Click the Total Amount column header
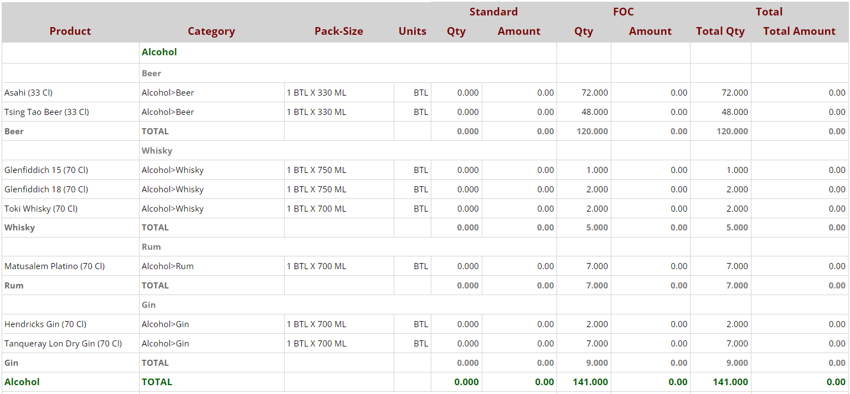The height and width of the screenshot is (394, 850). click(x=799, y=31)
